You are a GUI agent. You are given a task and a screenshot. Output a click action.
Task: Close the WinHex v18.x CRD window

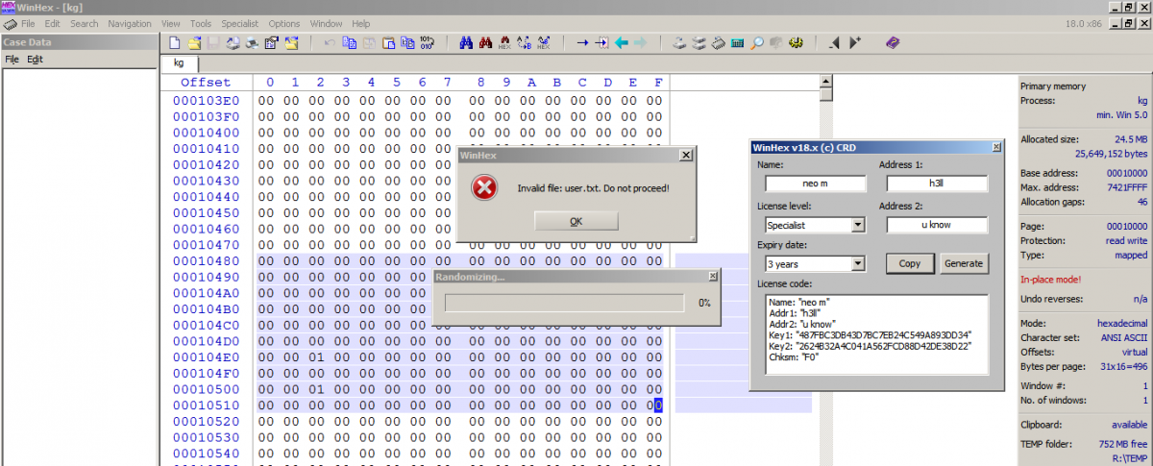996,147
